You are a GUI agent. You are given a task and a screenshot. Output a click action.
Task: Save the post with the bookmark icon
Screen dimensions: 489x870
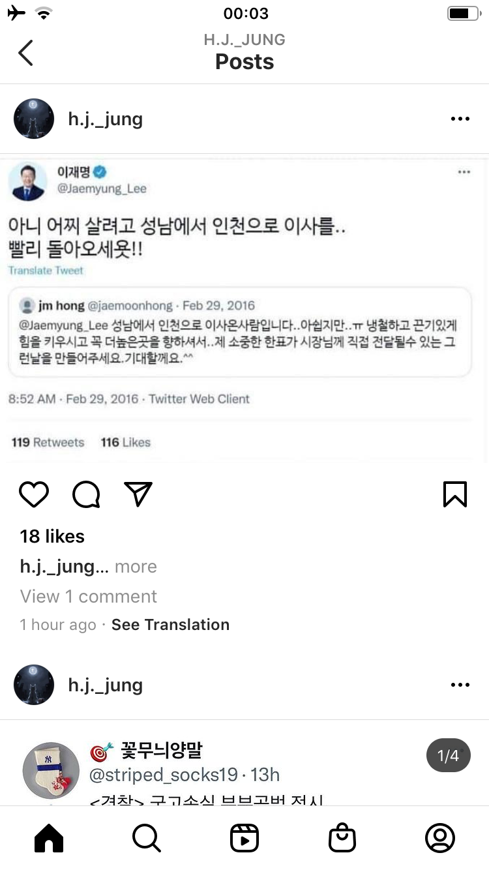454,494
